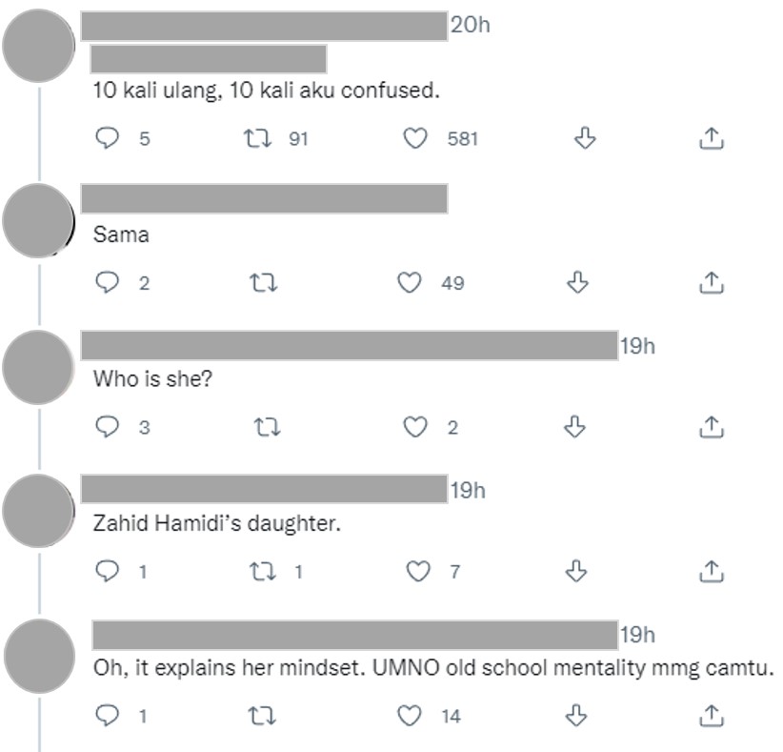
Task: Share the 'Zahid Hamidi's daughter' tweet
Action: coord(712,571)
